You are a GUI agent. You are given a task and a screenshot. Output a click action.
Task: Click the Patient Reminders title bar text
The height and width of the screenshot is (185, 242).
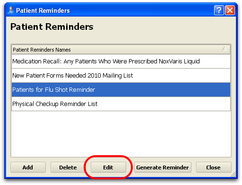click(43, 10)
